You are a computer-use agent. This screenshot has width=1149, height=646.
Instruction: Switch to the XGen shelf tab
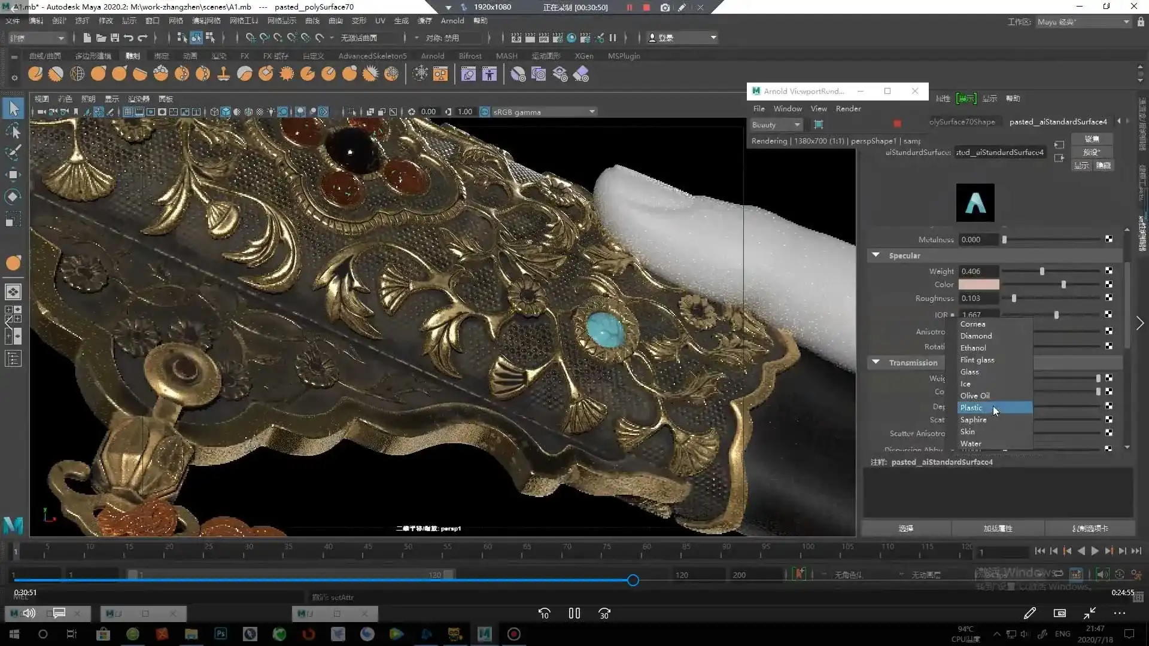(x=583, y=56)
